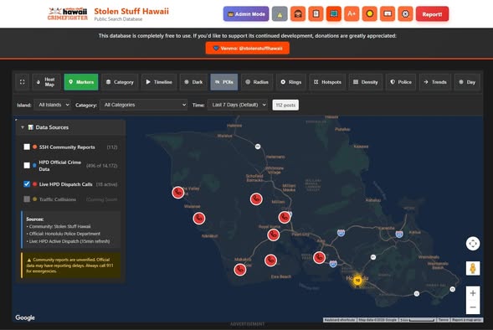
Task: Click the Venmo donation button
Action: [248, 48]
